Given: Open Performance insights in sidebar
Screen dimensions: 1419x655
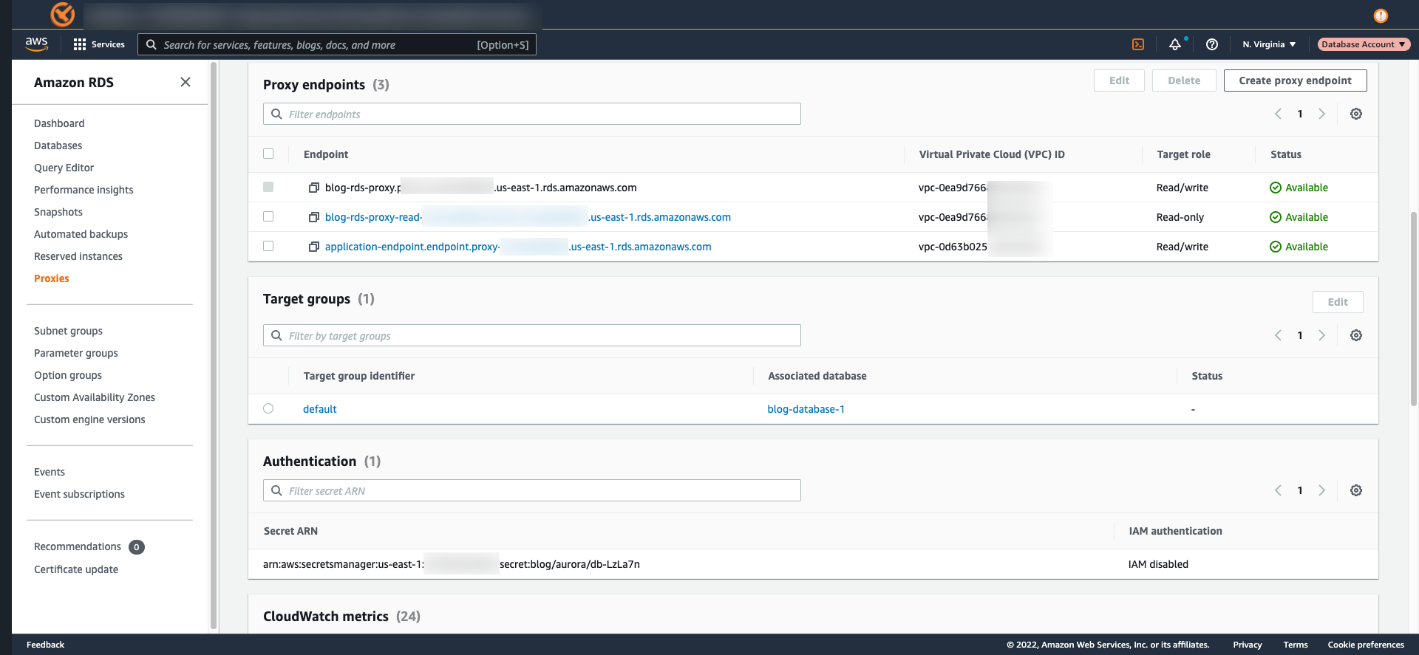Looking at the screenshot, I should pyautogui.click(x=84, y=190).
